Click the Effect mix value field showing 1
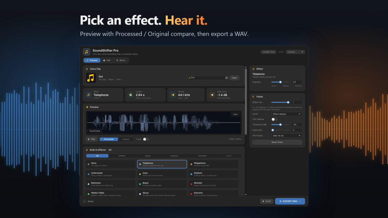Viewport: 388px width, 218px height. 296,102
